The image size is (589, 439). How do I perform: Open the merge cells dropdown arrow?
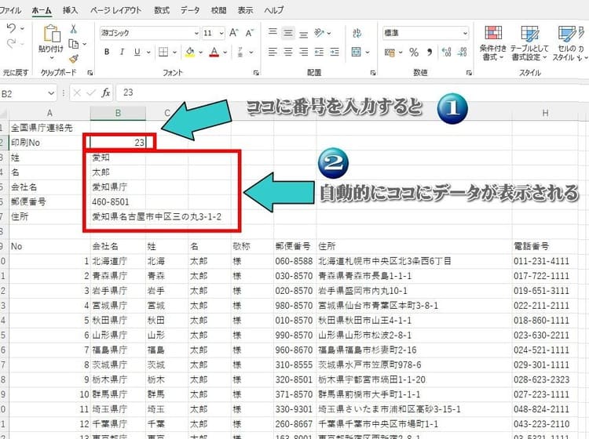click(368, 52)
